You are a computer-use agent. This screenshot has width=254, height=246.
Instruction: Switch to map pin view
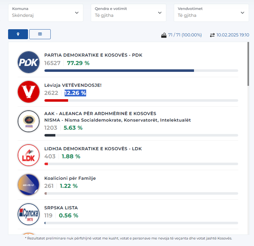[18, 34]
